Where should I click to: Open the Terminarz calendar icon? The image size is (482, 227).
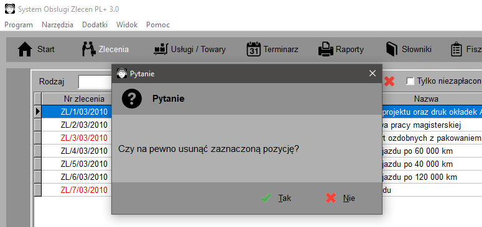[x=254, y=50]
